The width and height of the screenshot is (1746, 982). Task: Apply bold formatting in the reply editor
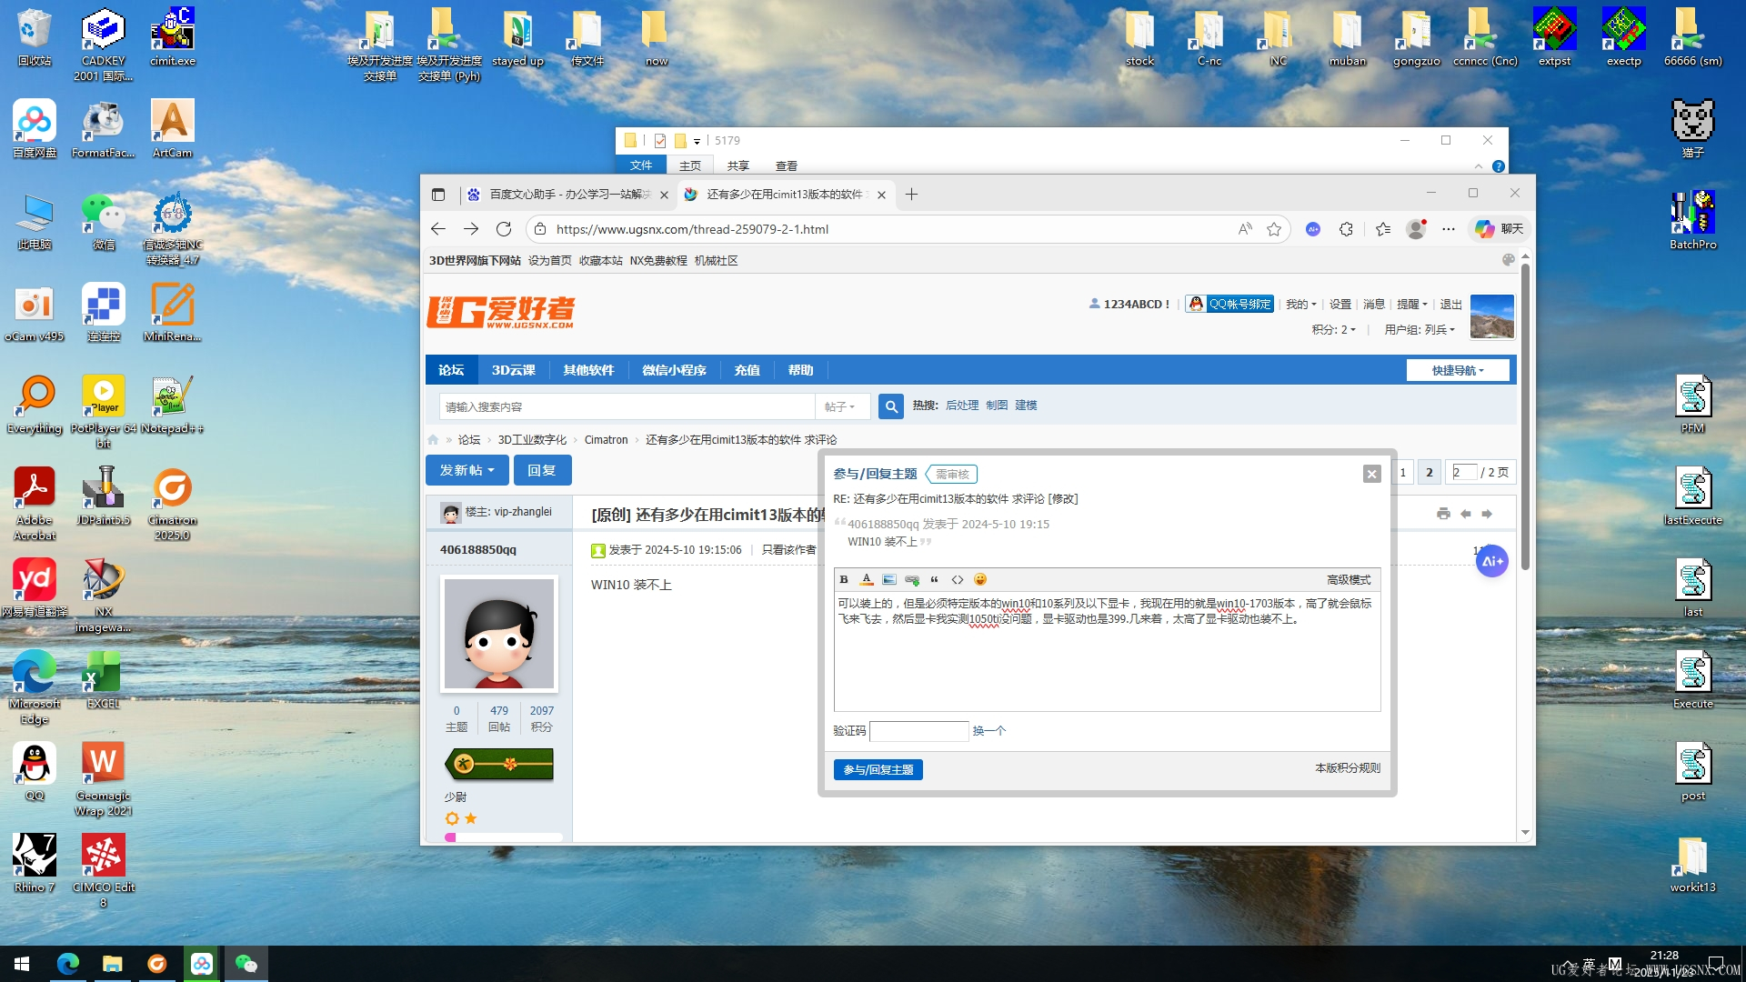(844, 579)
